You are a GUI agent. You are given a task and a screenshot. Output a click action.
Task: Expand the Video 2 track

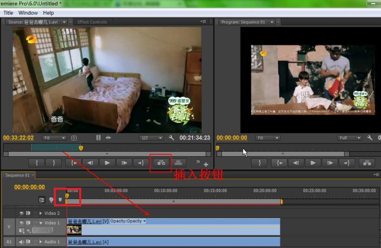click(x=41, y=213)
